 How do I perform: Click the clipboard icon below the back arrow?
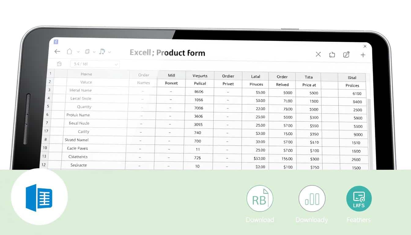(x=59, y=64)
